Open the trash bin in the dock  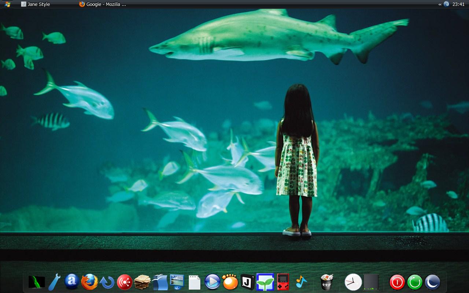pyautogui.click(x=326, y=282)
